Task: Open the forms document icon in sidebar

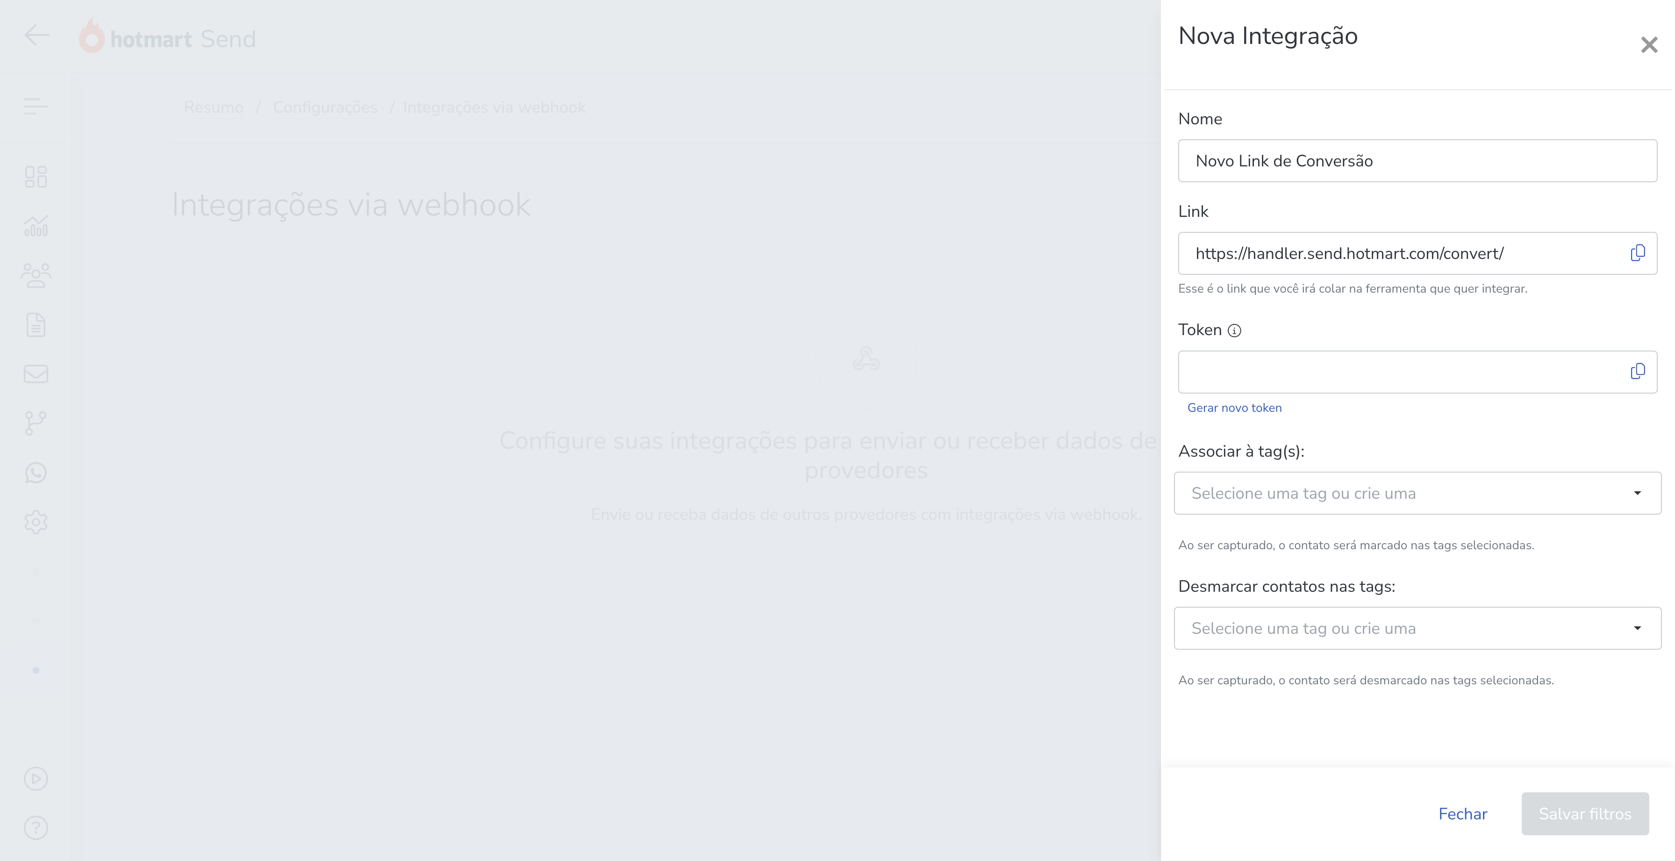Action: tap(36, 324)
